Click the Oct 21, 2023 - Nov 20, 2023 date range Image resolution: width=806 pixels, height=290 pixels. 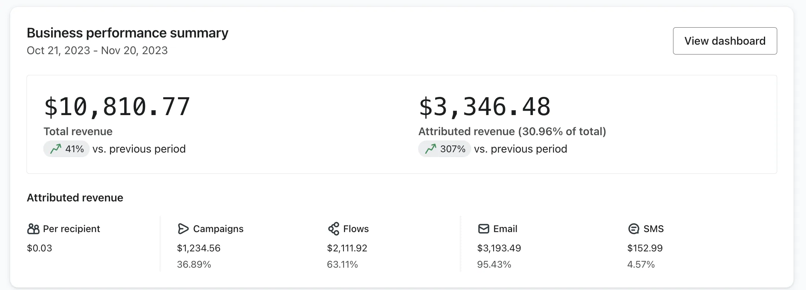click(x=97, y=50)
